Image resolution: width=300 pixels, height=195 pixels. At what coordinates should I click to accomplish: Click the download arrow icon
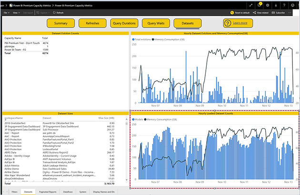(276, 5)
